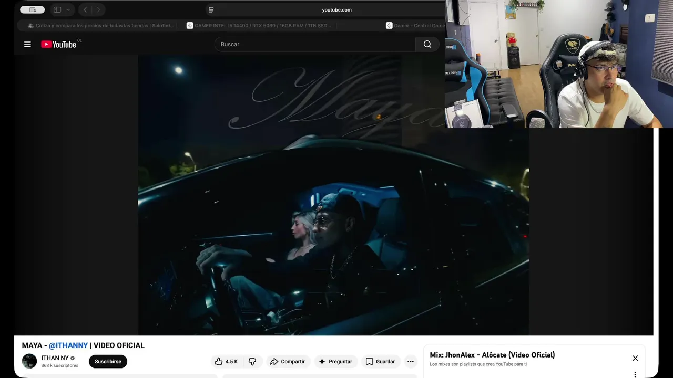Click the MAYA video title text

pyautogui.click(x=83, y=345)
